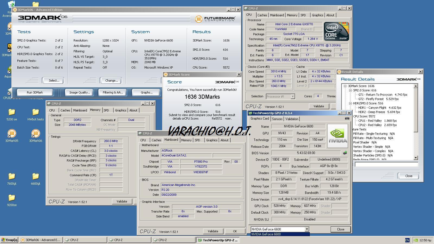Screen dimensions: 434x244
Task: Click the NVIDIA logo in GPU-Z
Action: 338,136
